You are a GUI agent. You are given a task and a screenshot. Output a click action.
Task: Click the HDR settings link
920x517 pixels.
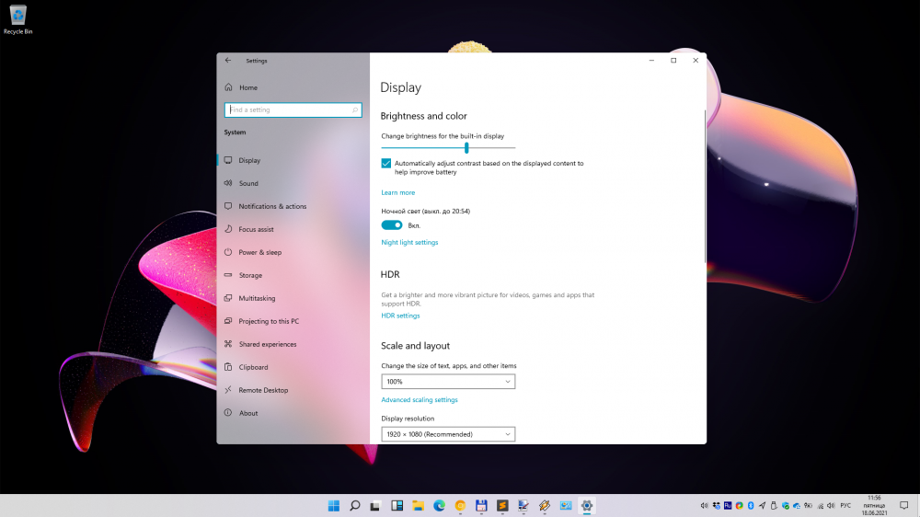coord(400,316)
